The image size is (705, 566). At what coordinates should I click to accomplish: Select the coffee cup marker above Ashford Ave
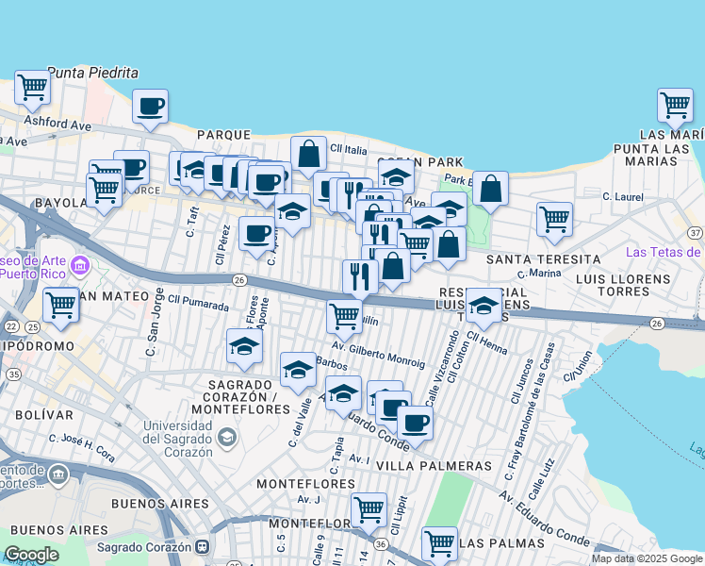pyautogui.click(x=150, y=107)
